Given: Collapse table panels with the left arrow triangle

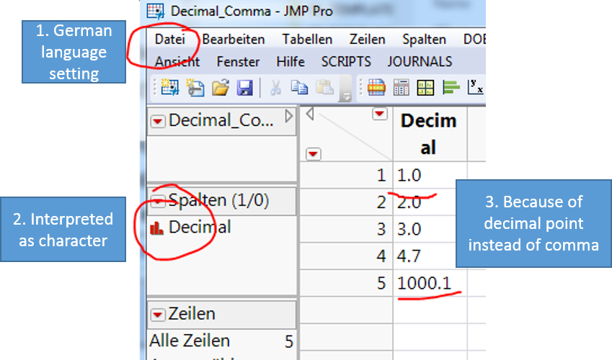Looking at the screenshot, I should [x=310, y=114].
